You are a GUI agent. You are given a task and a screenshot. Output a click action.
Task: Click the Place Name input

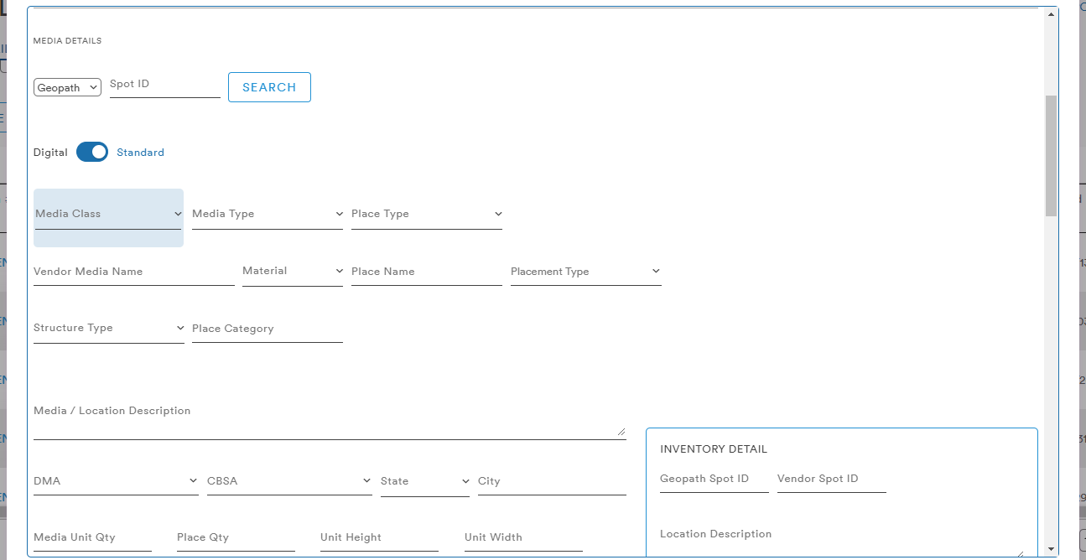(427, 272)
